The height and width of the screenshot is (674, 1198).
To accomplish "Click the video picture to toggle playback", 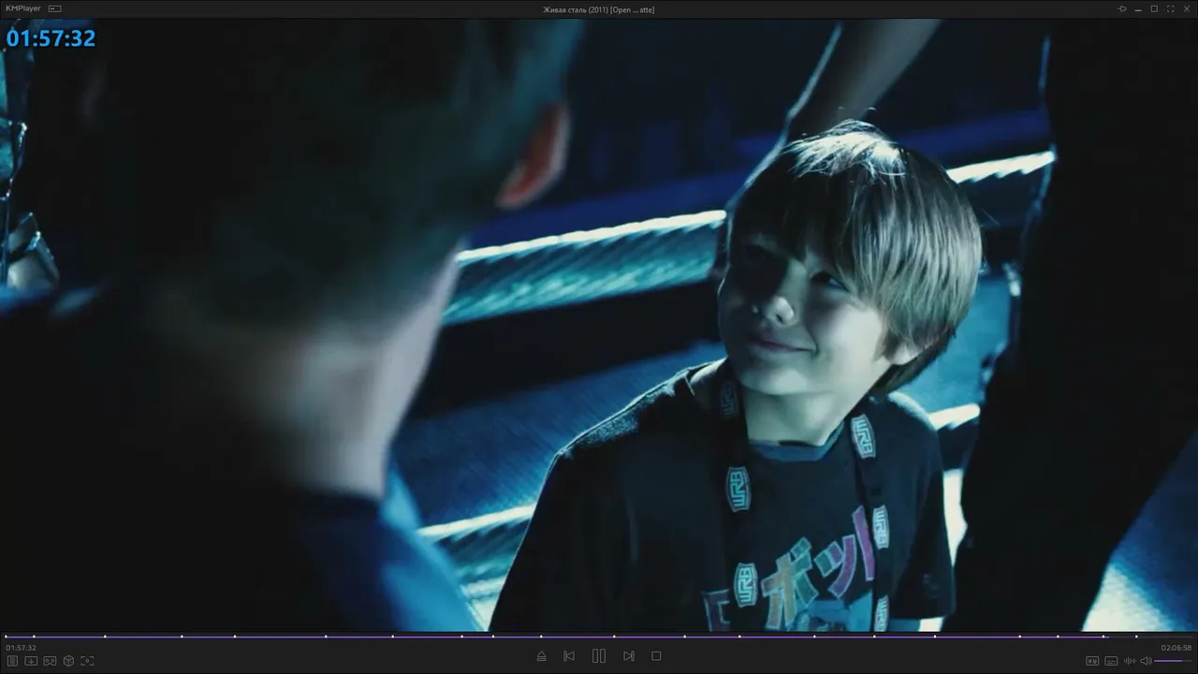I will pyautogui.click(x=599, y=325).
